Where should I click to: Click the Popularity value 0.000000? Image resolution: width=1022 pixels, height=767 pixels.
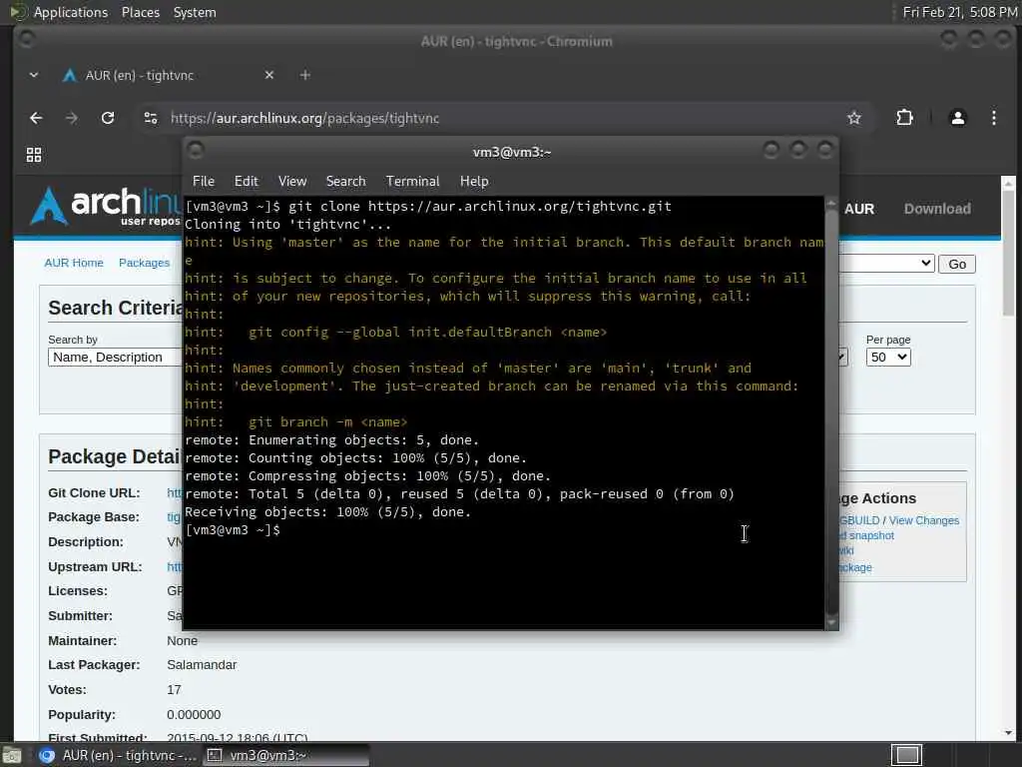(x=194, y=715)
